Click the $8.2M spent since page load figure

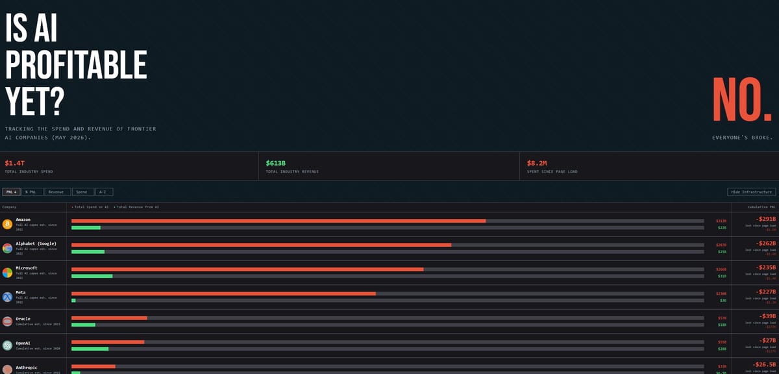coord(536,163)
